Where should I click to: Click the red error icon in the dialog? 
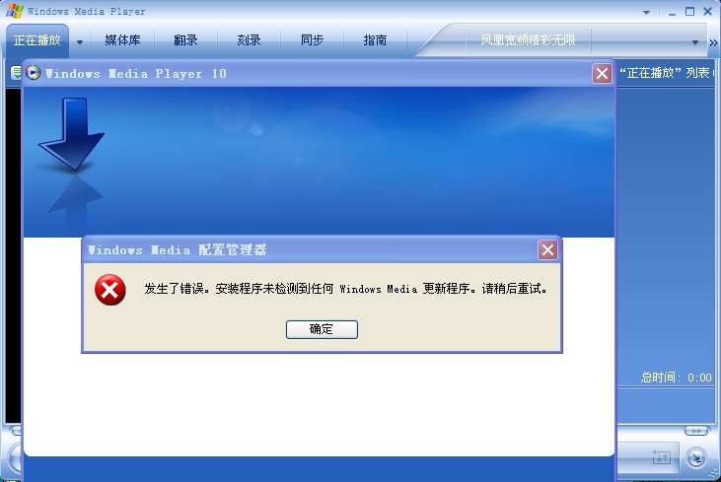pyautogui.click(x=109, y=290)
